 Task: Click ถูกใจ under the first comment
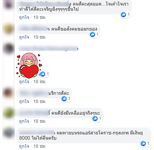(x=24, y=17)
